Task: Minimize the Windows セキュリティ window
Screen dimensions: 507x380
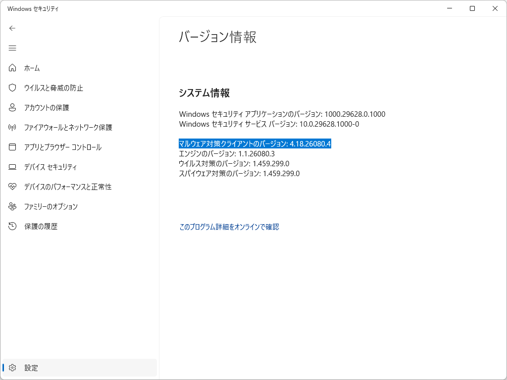Action: click(450, 8)
